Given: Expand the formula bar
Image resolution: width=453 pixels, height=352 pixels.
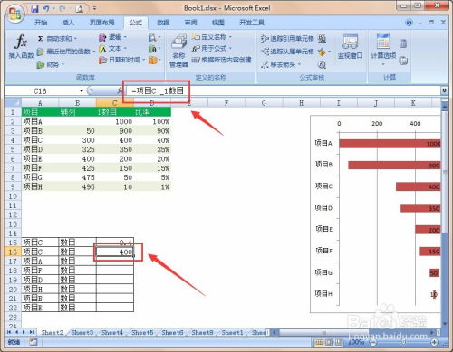Looking at the screenshot, I should (444, 90).
